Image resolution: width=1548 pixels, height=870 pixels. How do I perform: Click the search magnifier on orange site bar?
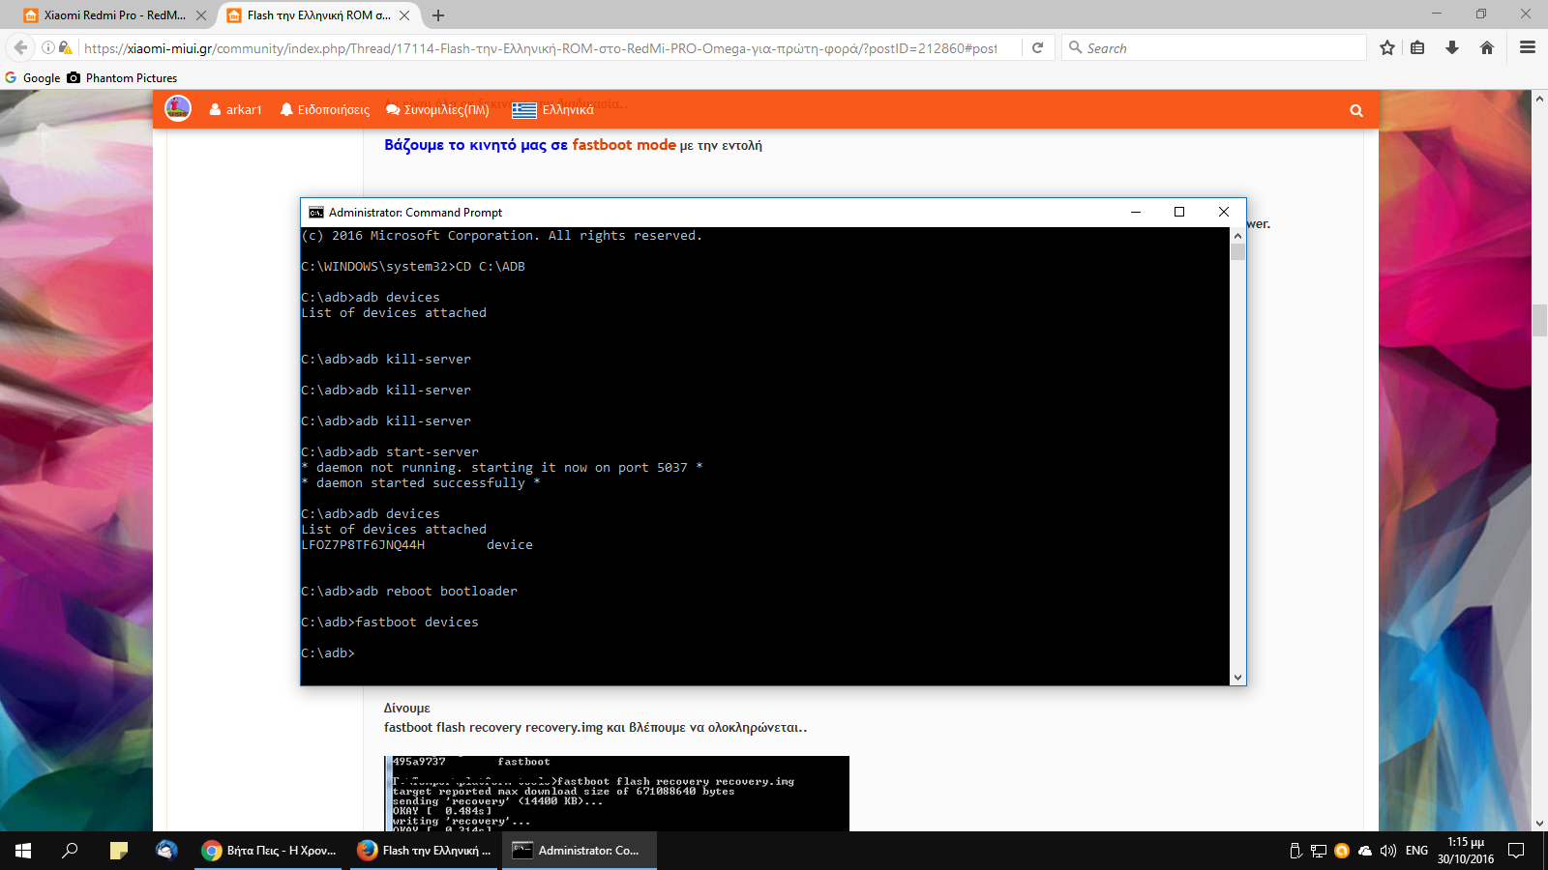(1356, 110)
